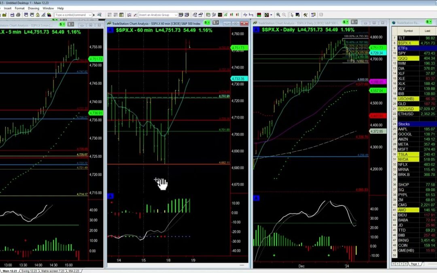Select the Page 1 tab in RadarScreen
Image resolution: width=437 pixels, height=273 pixels.
tap(415, 264)
